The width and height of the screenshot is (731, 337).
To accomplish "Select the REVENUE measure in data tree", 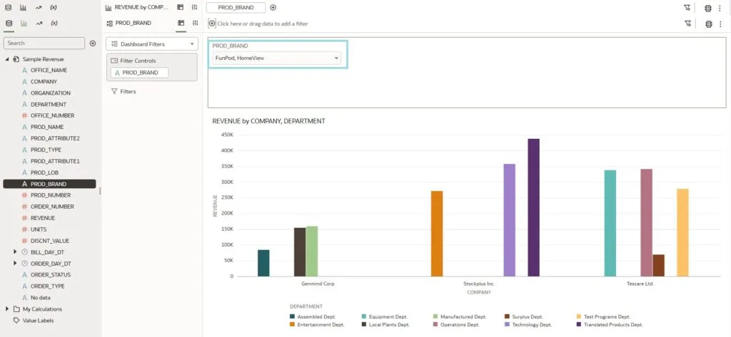I will click(x=42, y=218).
